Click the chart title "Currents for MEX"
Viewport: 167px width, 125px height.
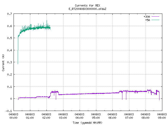coord(87,5)
